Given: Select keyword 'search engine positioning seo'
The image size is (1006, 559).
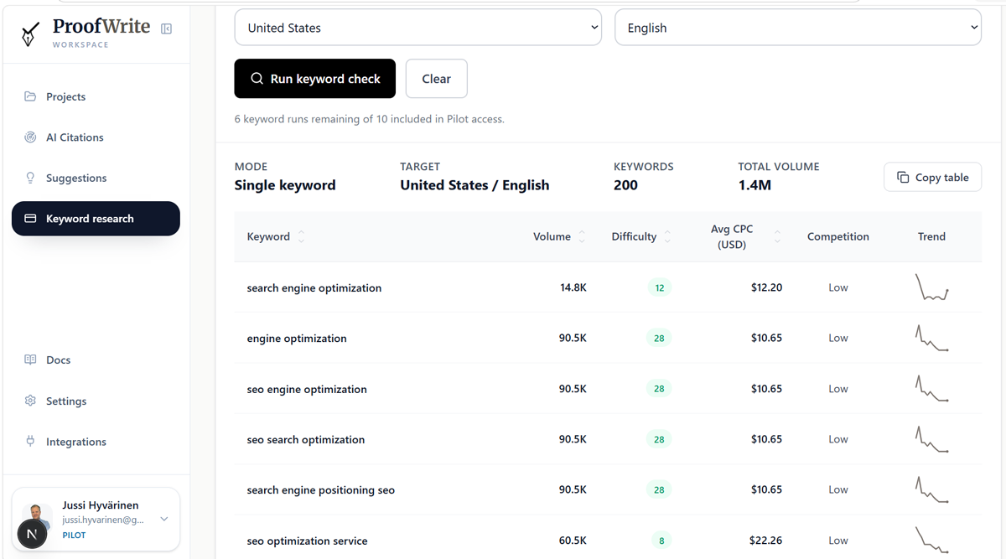Looking at the screenshot, I should [321, 489].
